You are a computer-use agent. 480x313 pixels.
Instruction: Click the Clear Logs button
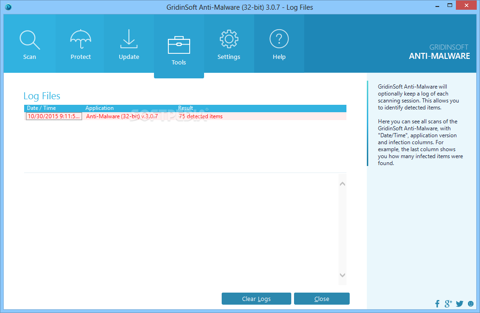tap(256, 299)
